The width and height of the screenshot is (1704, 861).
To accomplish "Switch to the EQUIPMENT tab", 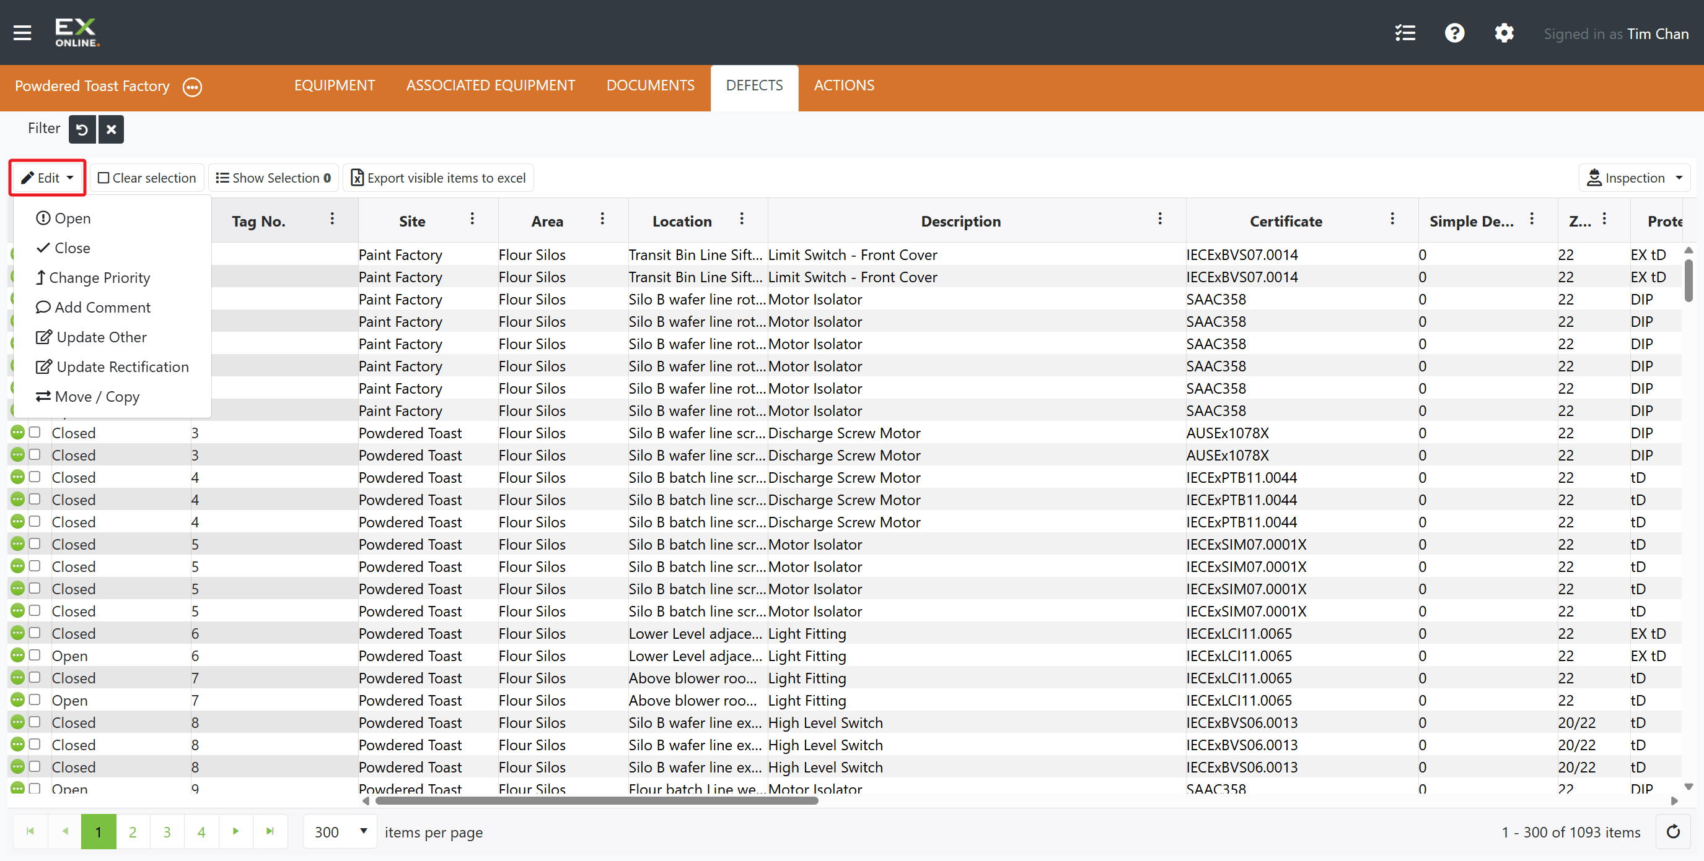I will click(334, 85).
